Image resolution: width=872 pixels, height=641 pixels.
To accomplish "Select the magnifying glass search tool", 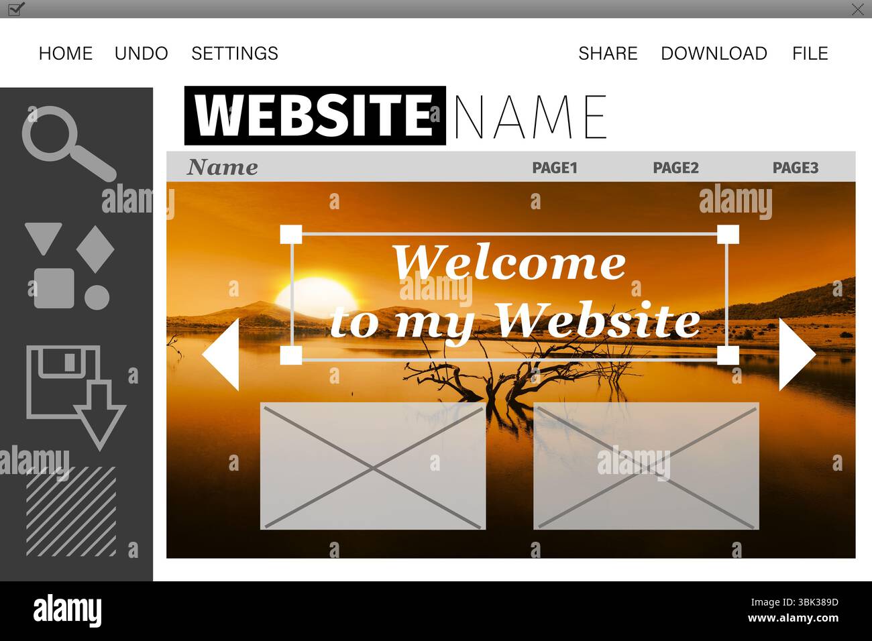I will click(x=68, y=143).
